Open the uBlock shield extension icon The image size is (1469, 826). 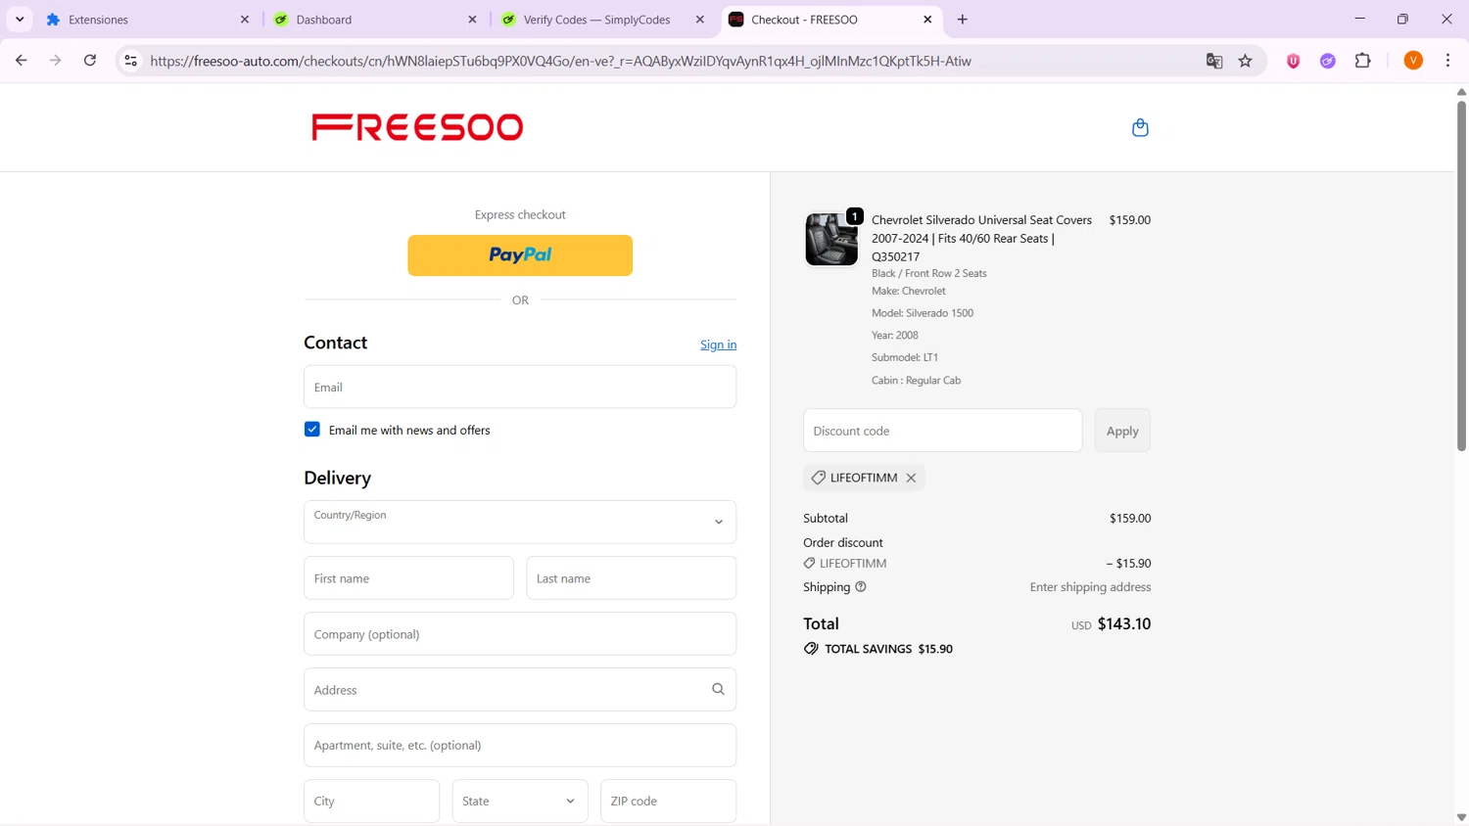coord(1294,61)
